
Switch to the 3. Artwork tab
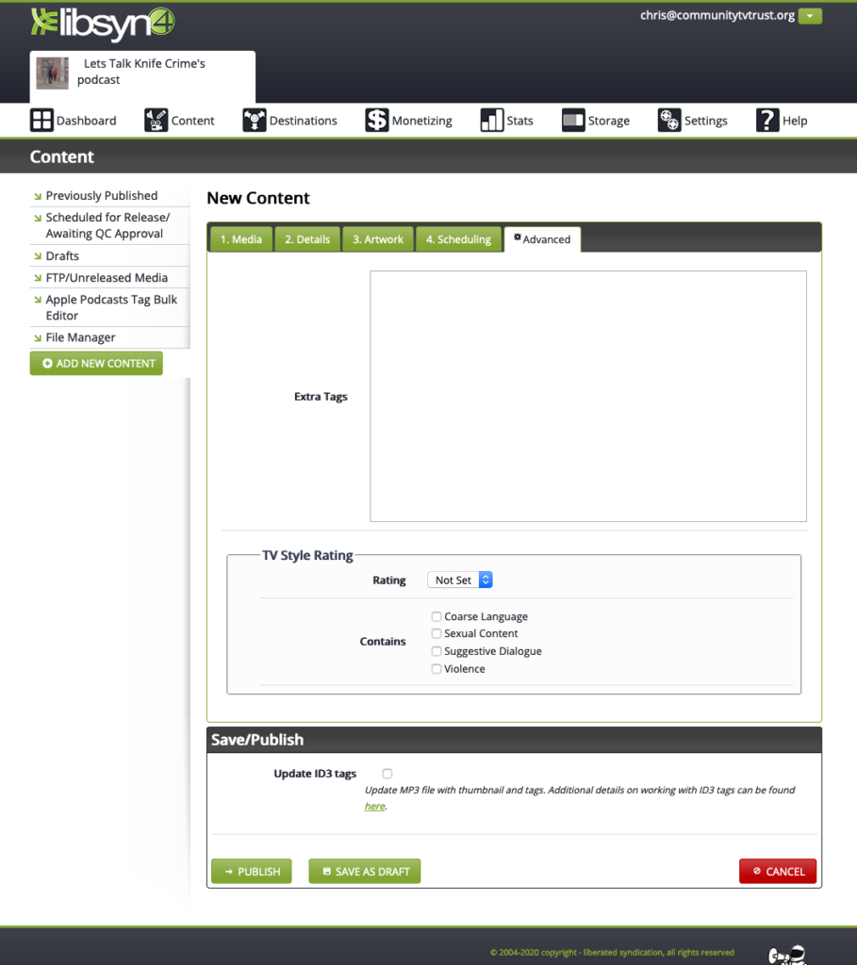click(x=378, y=239)
